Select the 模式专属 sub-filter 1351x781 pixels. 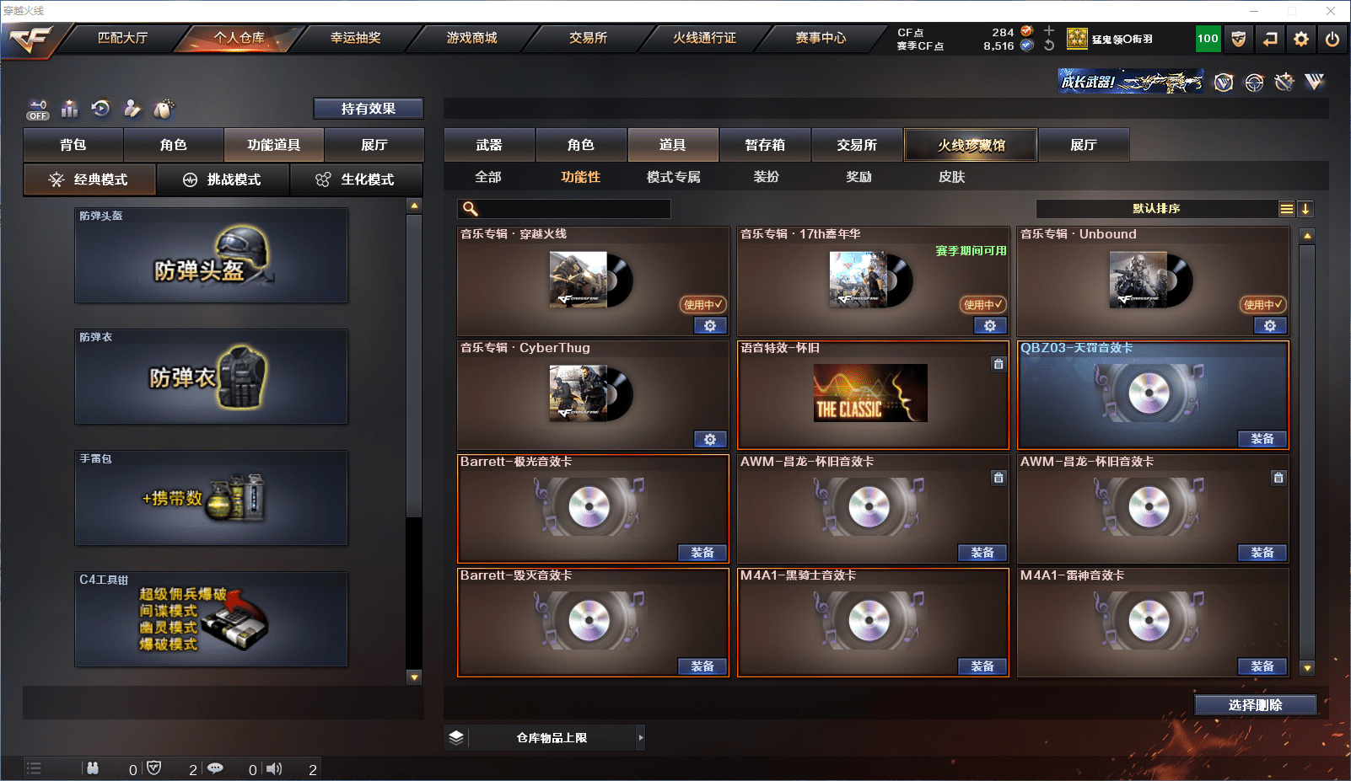pyautogui.click(x=674, y=177)
